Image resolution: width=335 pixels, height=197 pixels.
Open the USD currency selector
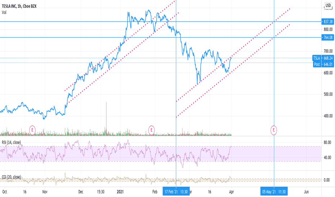click(328, 5)
